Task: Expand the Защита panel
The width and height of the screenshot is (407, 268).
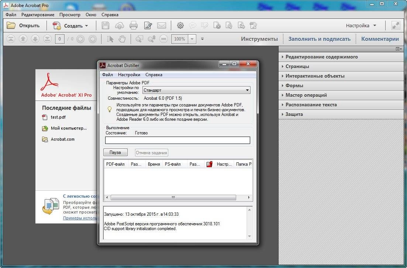Action: pos(341,114)
